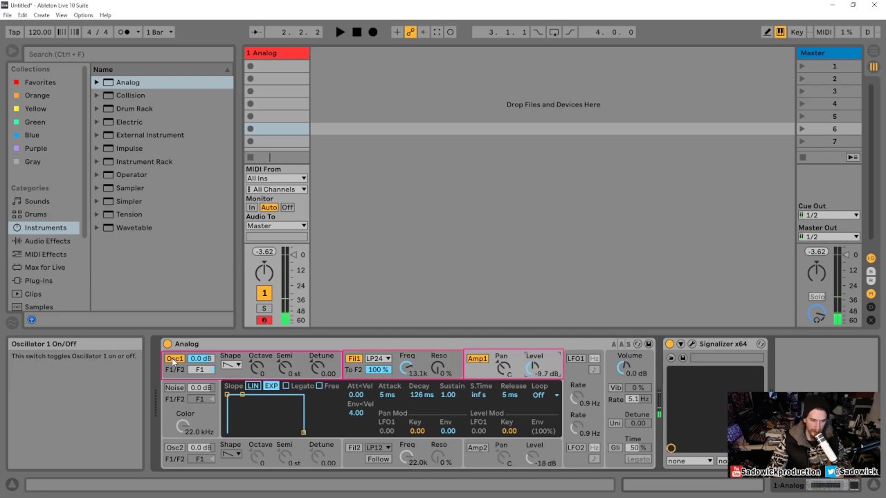The height and width of the screenshot is (498, 886).
Task: Open the Cue Out dropdown
Action: [829, 215]
